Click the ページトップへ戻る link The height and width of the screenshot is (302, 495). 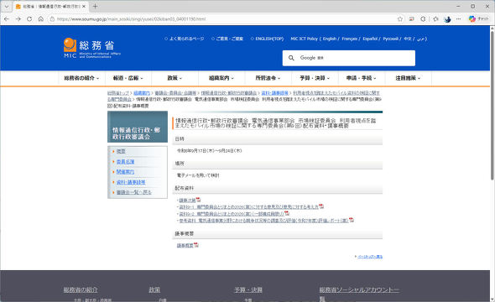click(370, 257)
